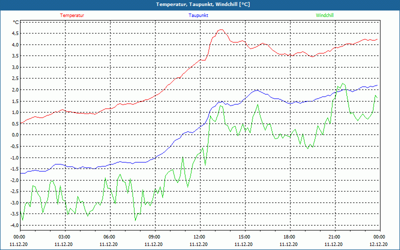This screenshot has width=400, height=250.
Task: Click the 2,5 y-axis value
Action: (x=15, y=78)
